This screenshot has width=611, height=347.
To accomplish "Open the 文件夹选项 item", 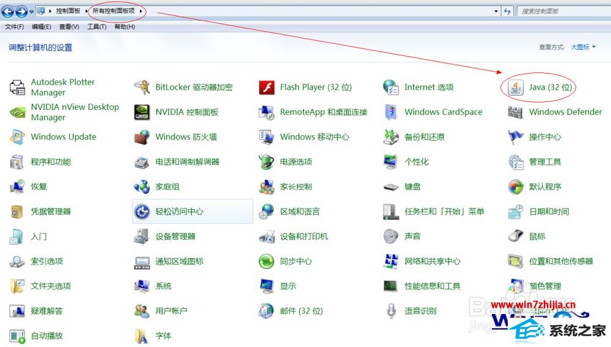I will (40, 286).
